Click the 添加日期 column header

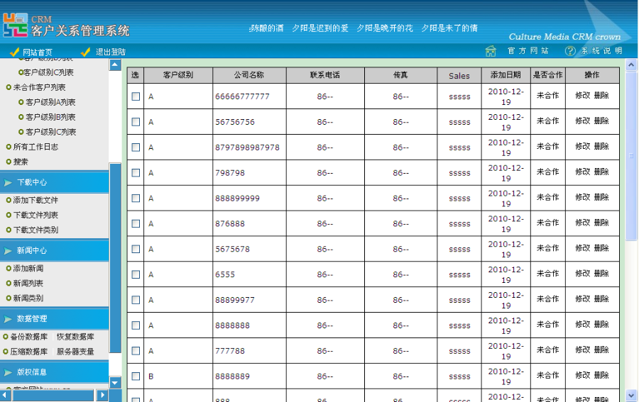pos(506,75)
